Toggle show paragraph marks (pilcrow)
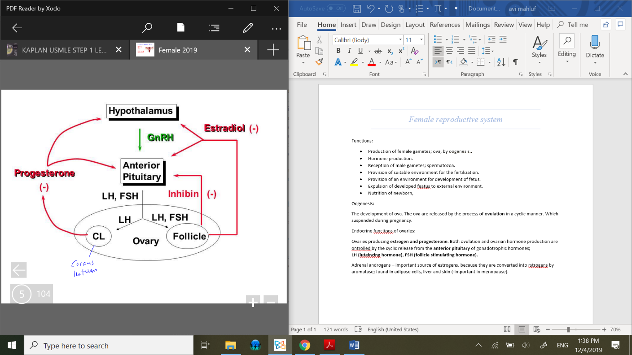 (515, 62)
